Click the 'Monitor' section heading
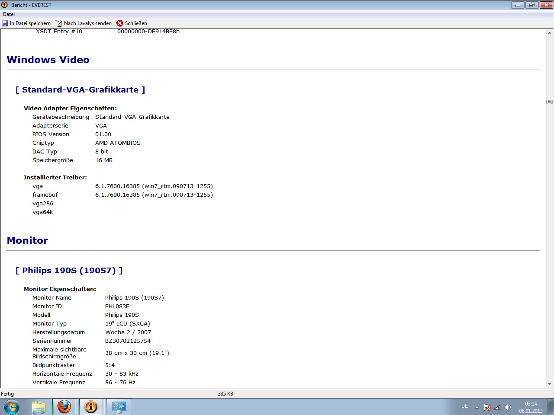Screen dimensions: 554x415 (x=27, y=240)
